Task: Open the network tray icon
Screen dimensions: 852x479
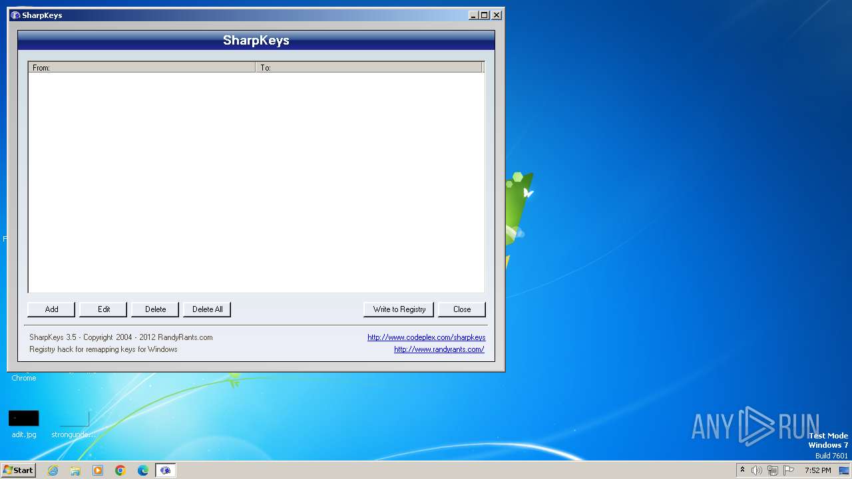Action: [x=773, y=470]
